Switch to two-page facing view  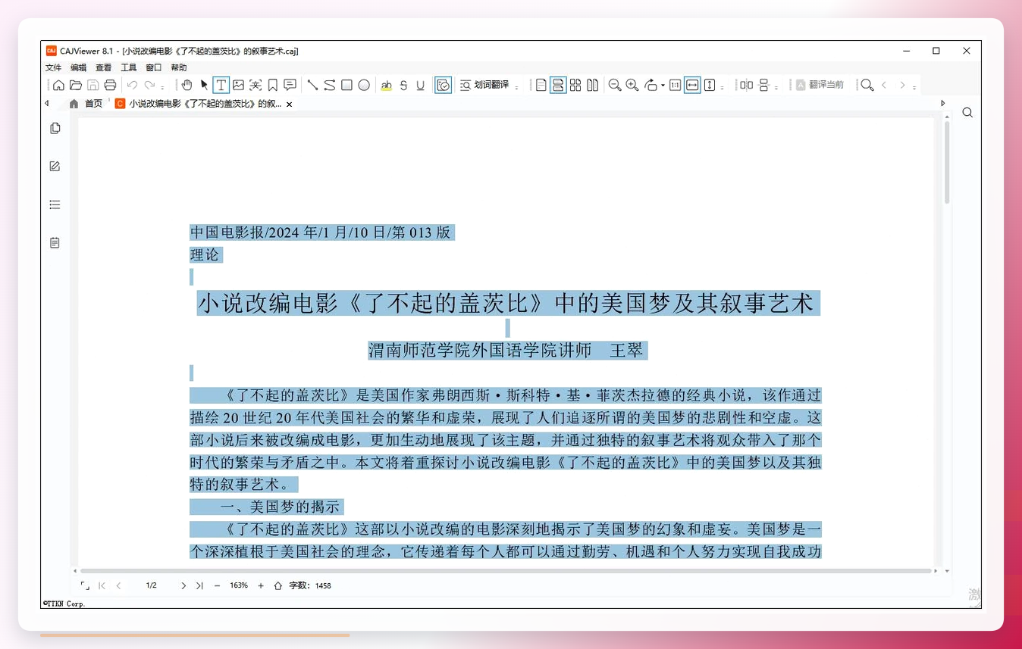tap(593, 85)
